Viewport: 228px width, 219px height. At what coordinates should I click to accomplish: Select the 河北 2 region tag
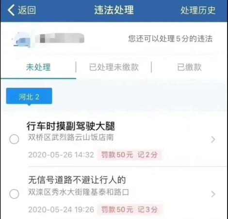click(29, 96)
